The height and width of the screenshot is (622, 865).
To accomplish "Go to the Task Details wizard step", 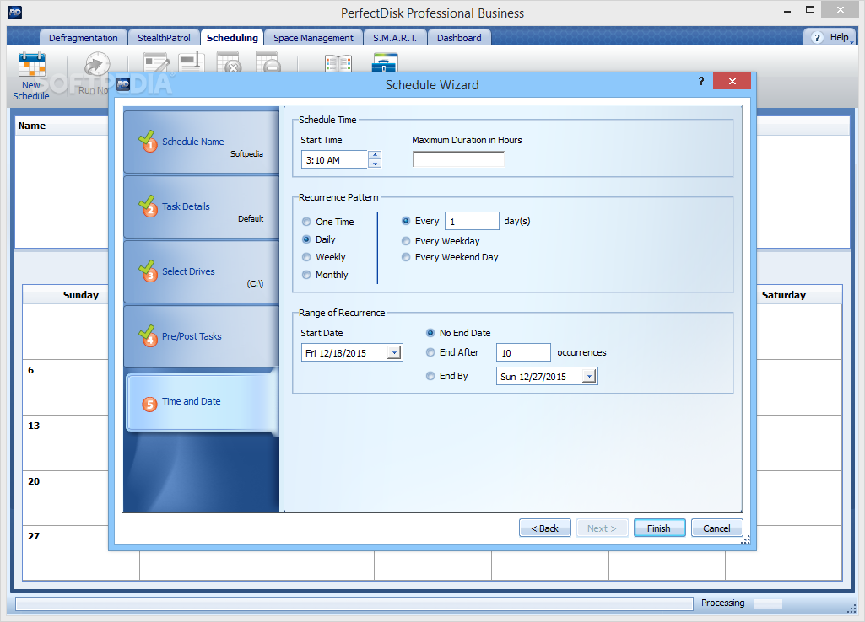I will click(x=202, y=207).
